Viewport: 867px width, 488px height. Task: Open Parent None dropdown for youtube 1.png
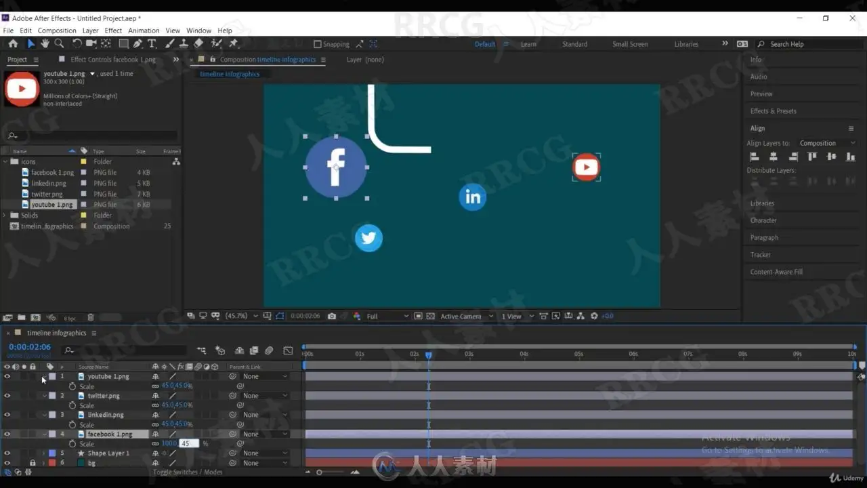point(265,376)
